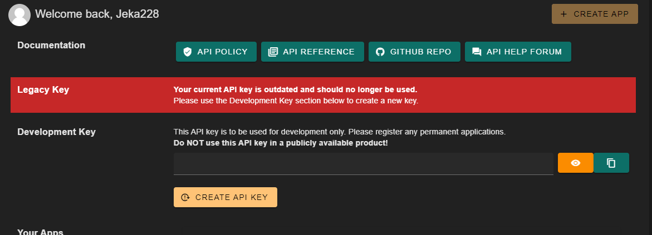Focus the Development Key text field

[364, 163]
